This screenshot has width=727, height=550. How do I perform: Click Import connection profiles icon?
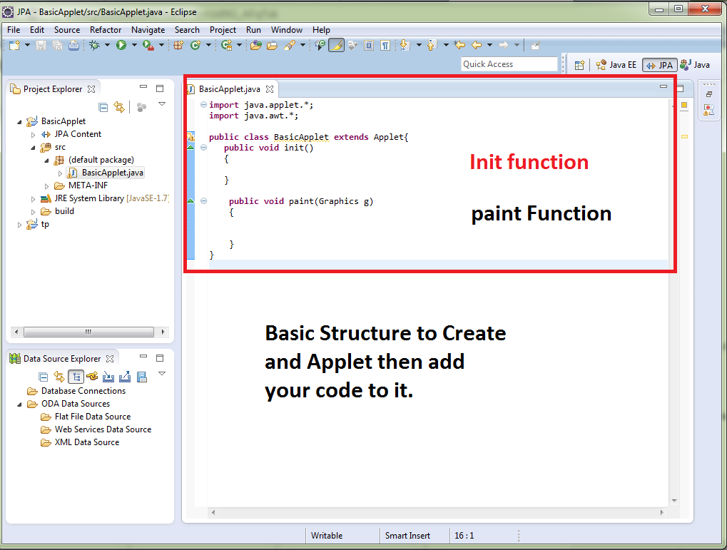108,377
